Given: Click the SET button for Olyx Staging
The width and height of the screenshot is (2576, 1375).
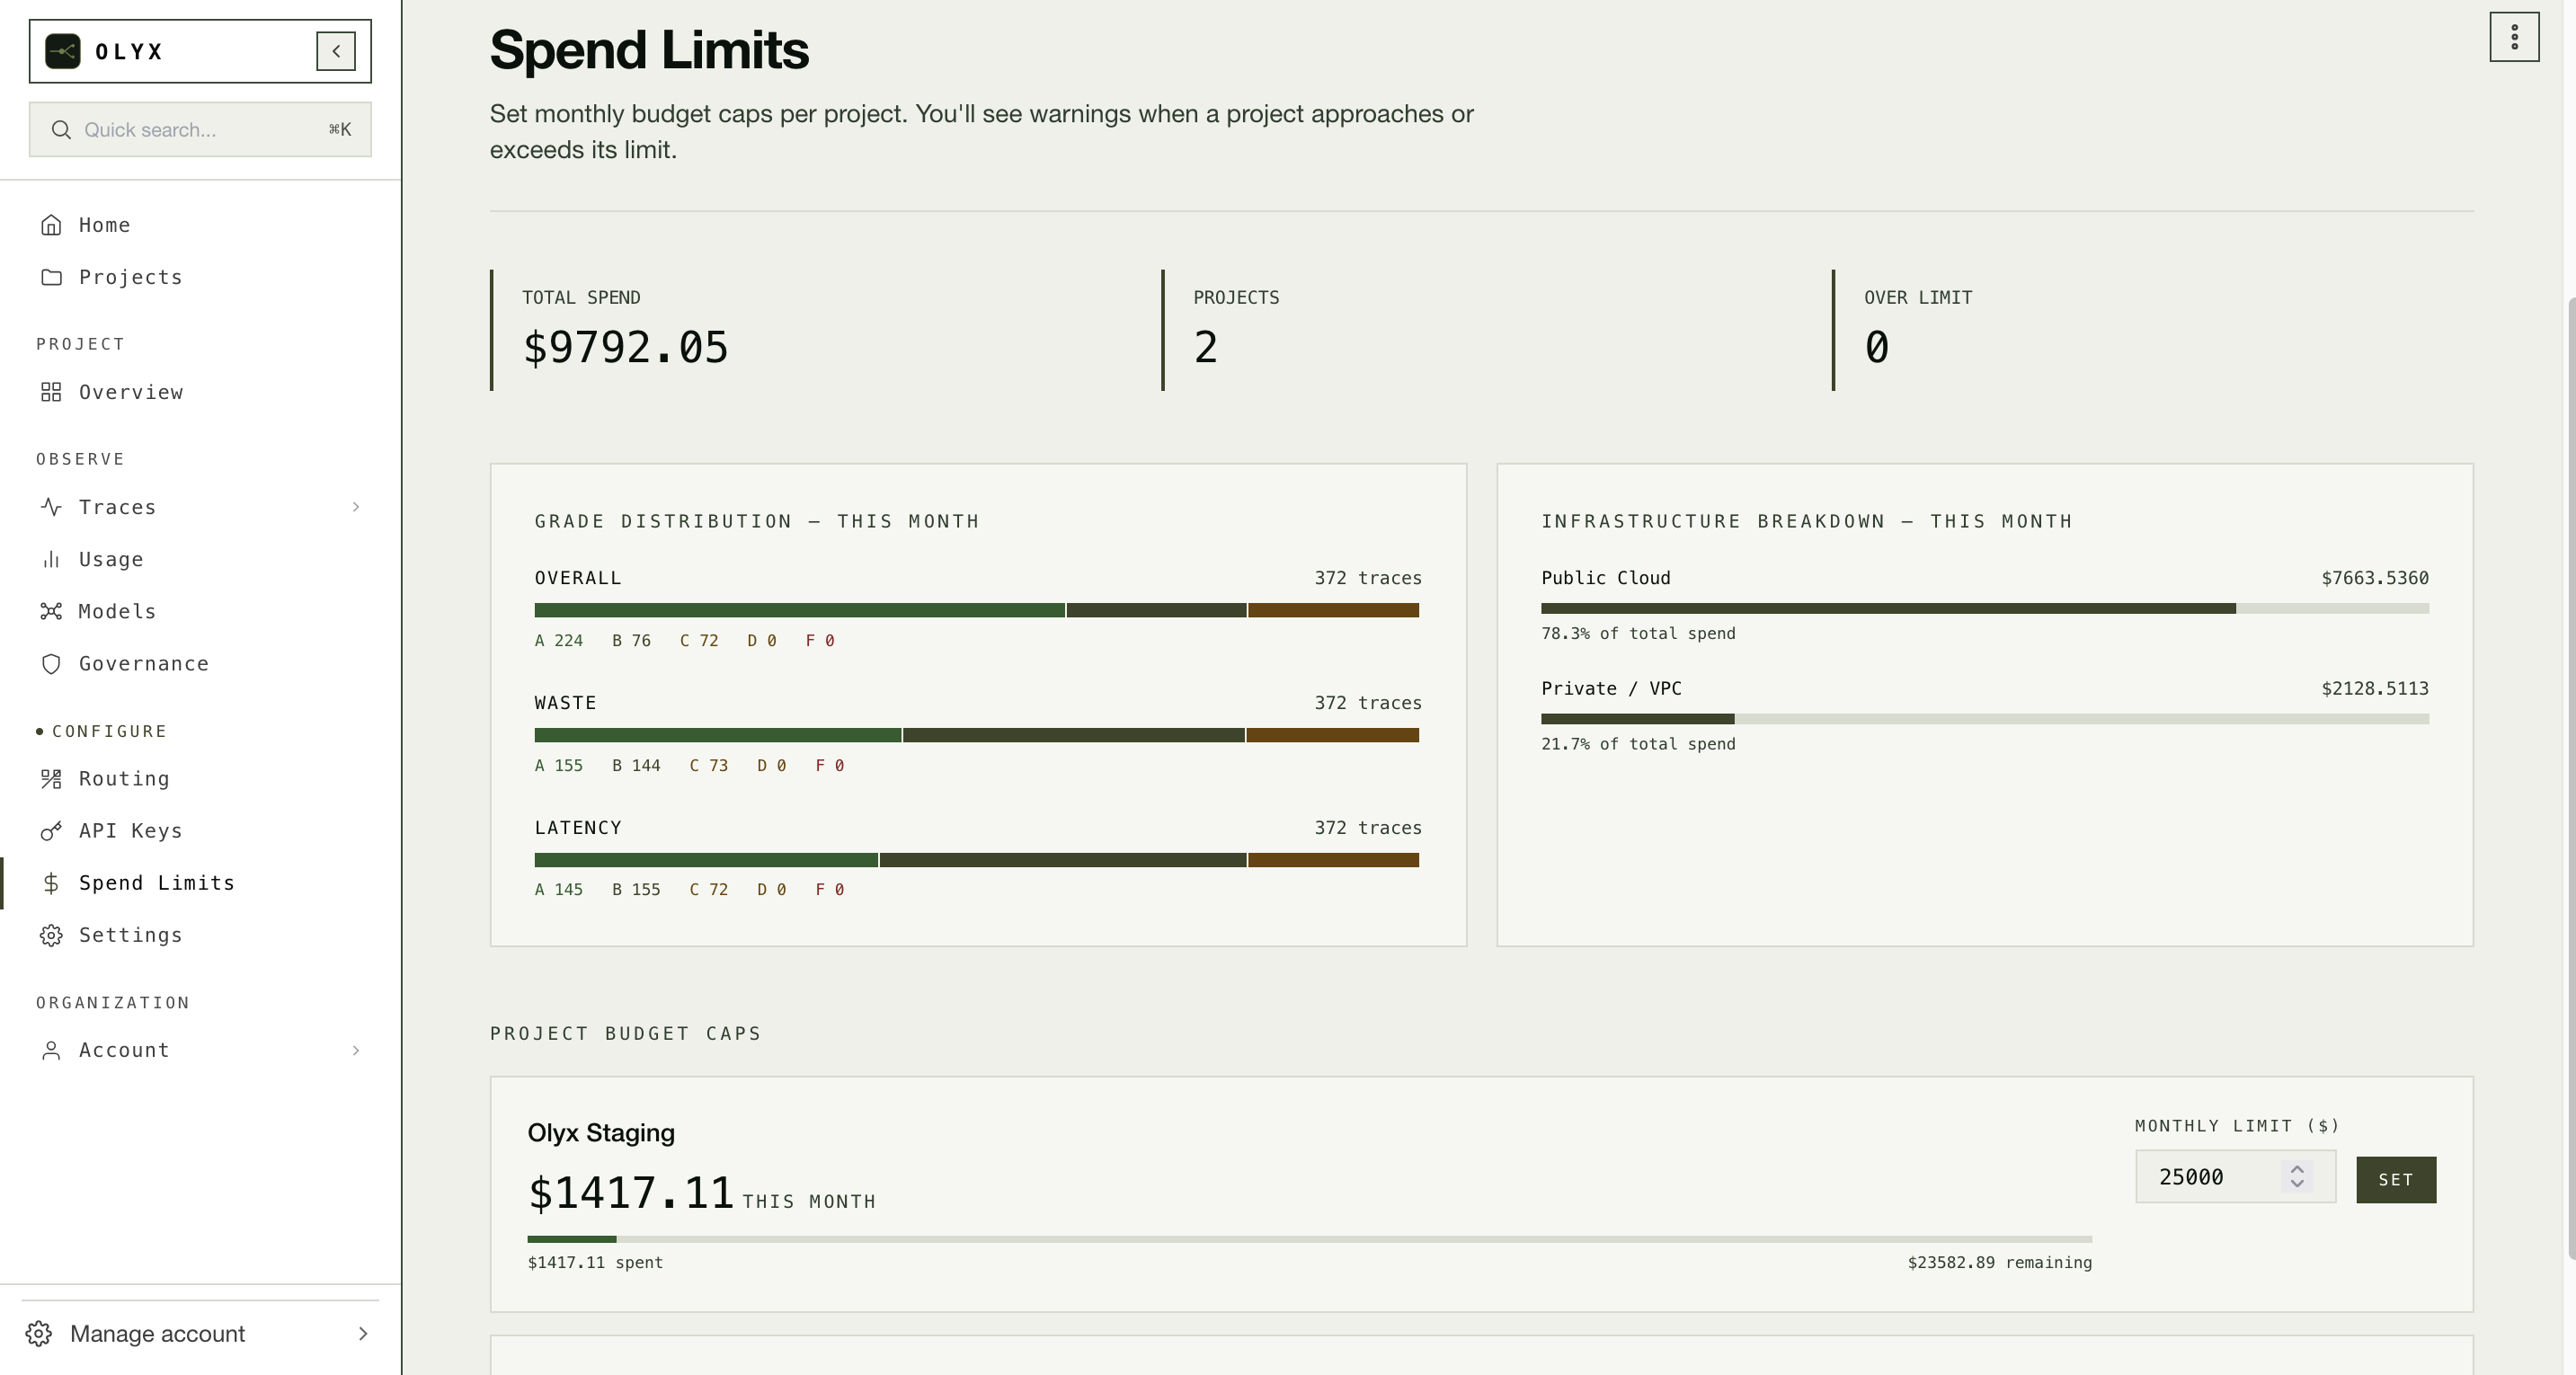Looking at the screenshot, I should tap(2396, 1180).
